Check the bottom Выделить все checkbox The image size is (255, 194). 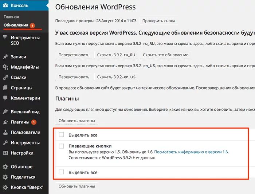[x=61, y=172]
